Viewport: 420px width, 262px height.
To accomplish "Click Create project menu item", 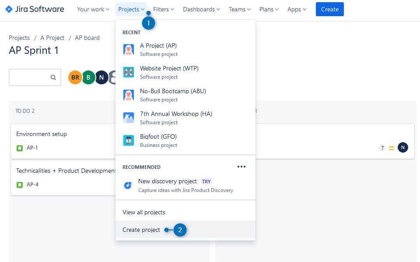I will tap(185, 230).
